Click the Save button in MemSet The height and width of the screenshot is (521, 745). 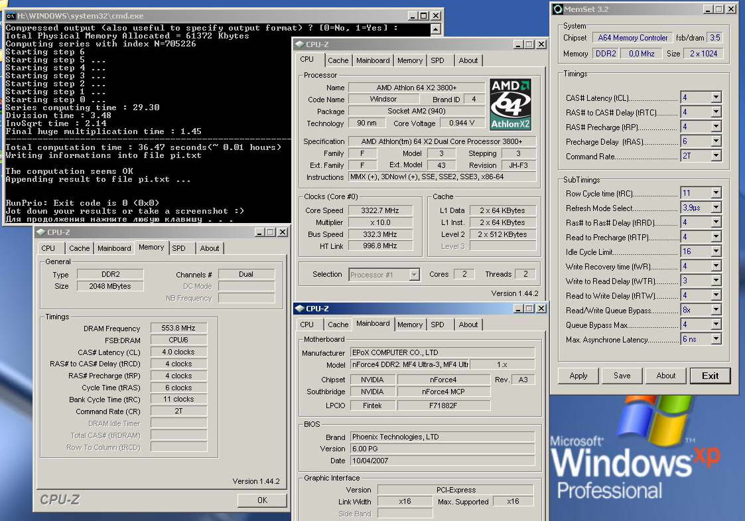point(622,376)
